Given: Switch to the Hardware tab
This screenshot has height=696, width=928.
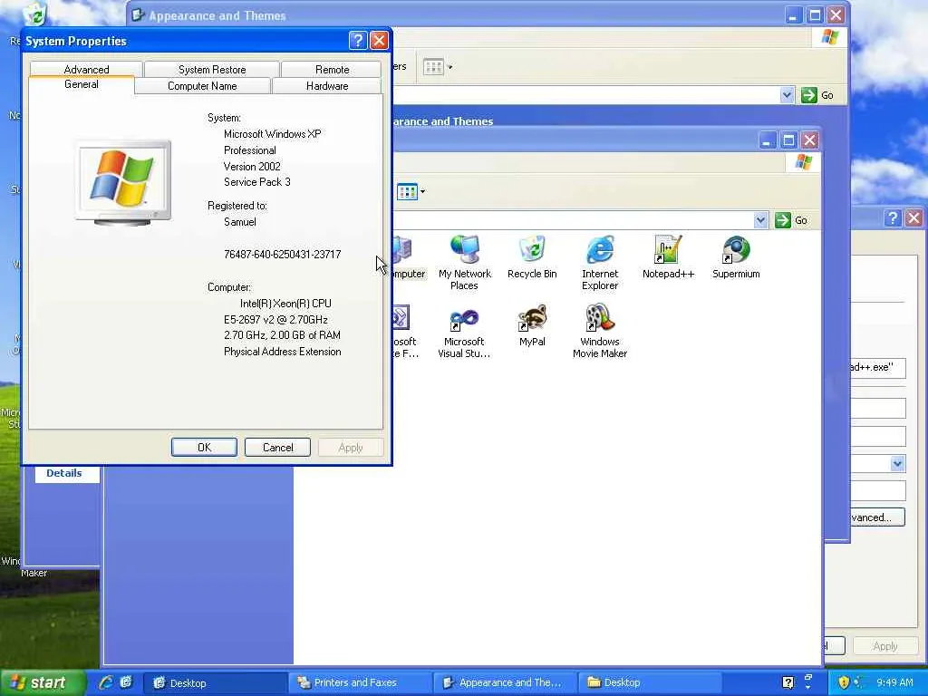Looking at the screenshot, I should pos(326,86).
